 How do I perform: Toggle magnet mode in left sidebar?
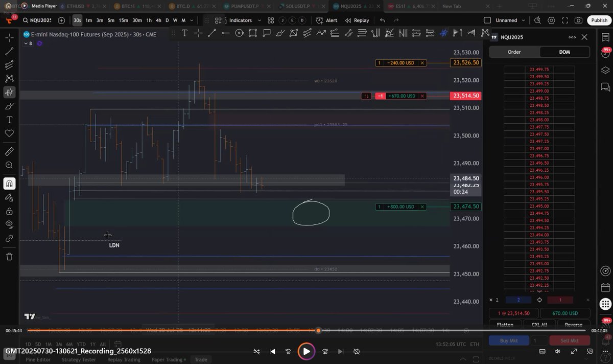tap(9, 184)
